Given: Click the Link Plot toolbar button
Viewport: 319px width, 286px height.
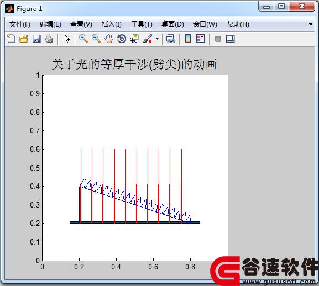Looking at the screenshot, I should pyautogui.click(x=171, y=39).
